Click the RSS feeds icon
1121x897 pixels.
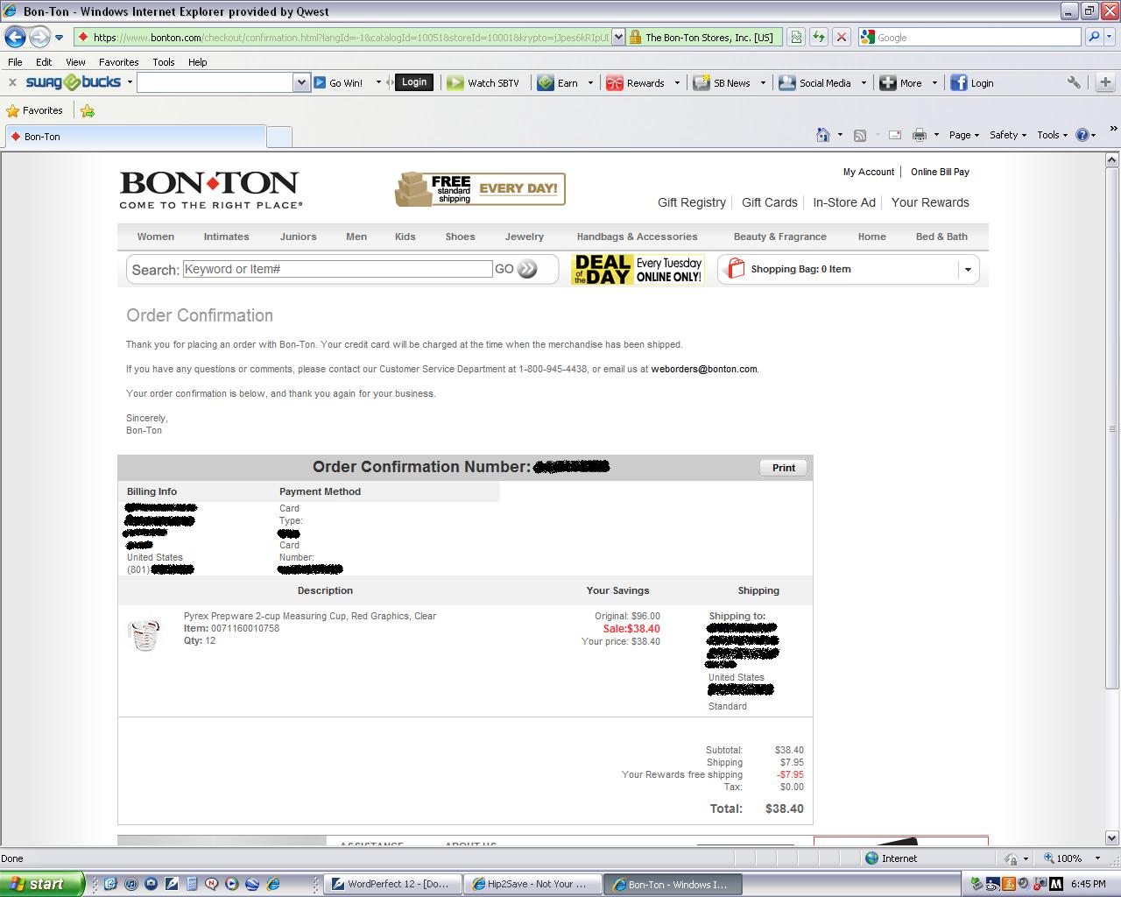(860, 135)
